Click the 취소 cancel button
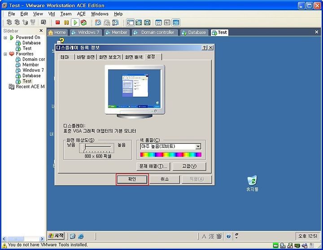The width and height of the screenshot is (323, 250). [165, 179]
